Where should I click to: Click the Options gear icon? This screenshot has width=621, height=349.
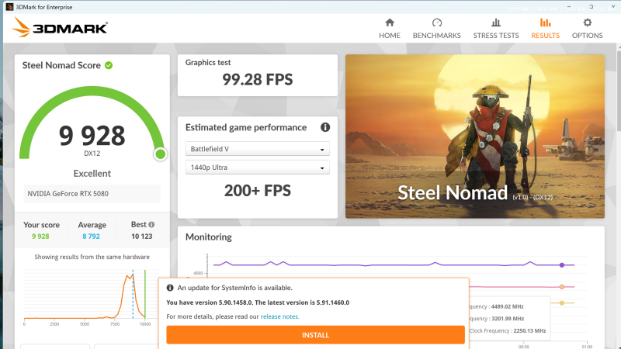(x=588, y=22)
